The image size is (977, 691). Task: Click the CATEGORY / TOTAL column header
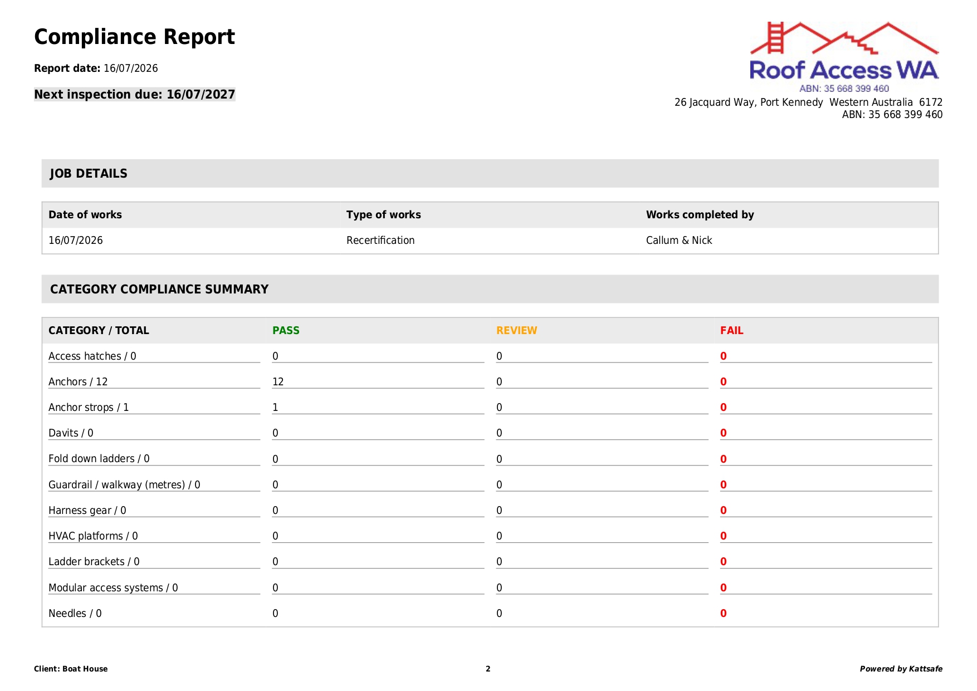click(x=99, y=330)
